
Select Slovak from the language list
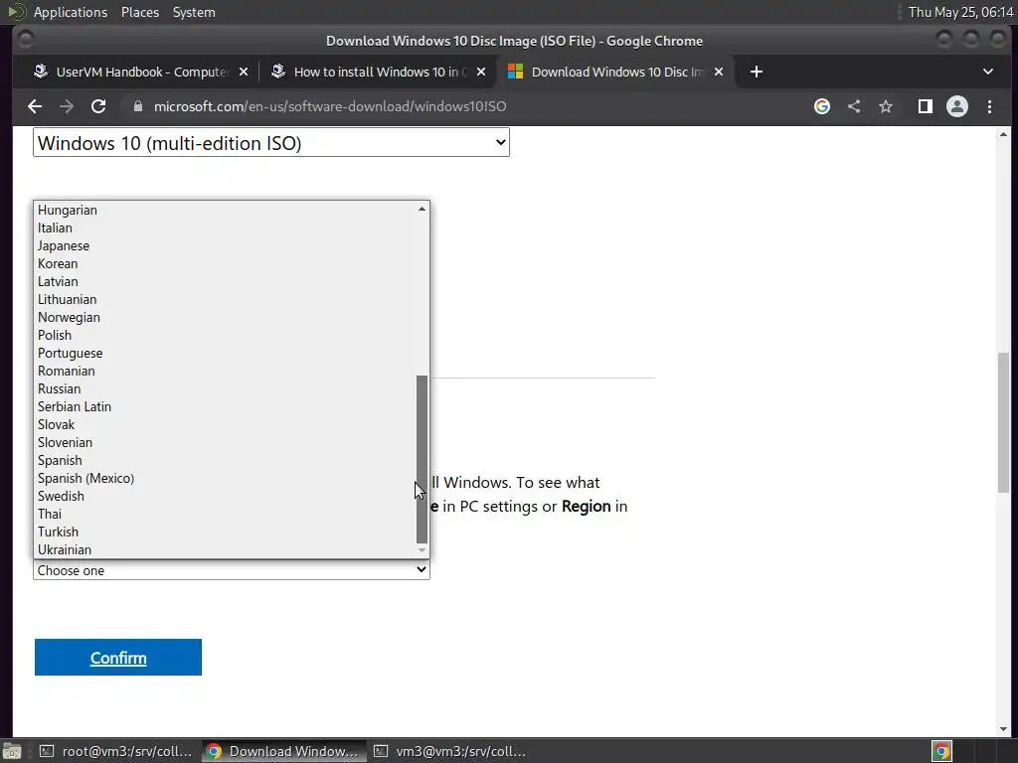[226, 424]
